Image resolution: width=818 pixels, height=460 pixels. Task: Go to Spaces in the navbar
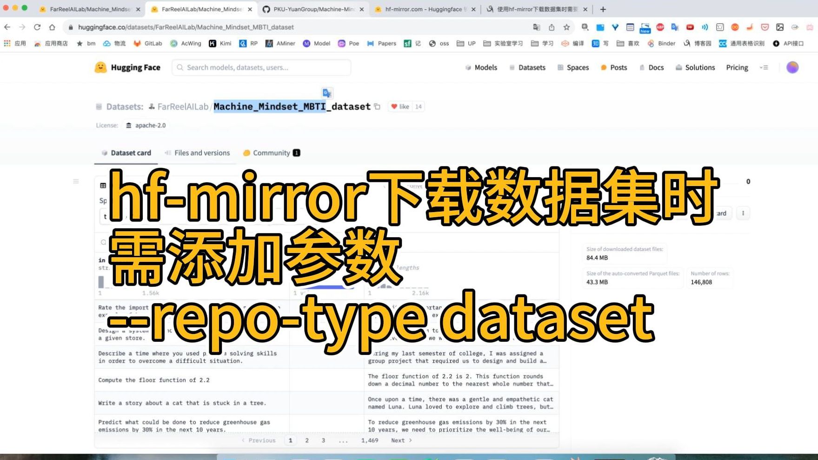coord(573,67)
